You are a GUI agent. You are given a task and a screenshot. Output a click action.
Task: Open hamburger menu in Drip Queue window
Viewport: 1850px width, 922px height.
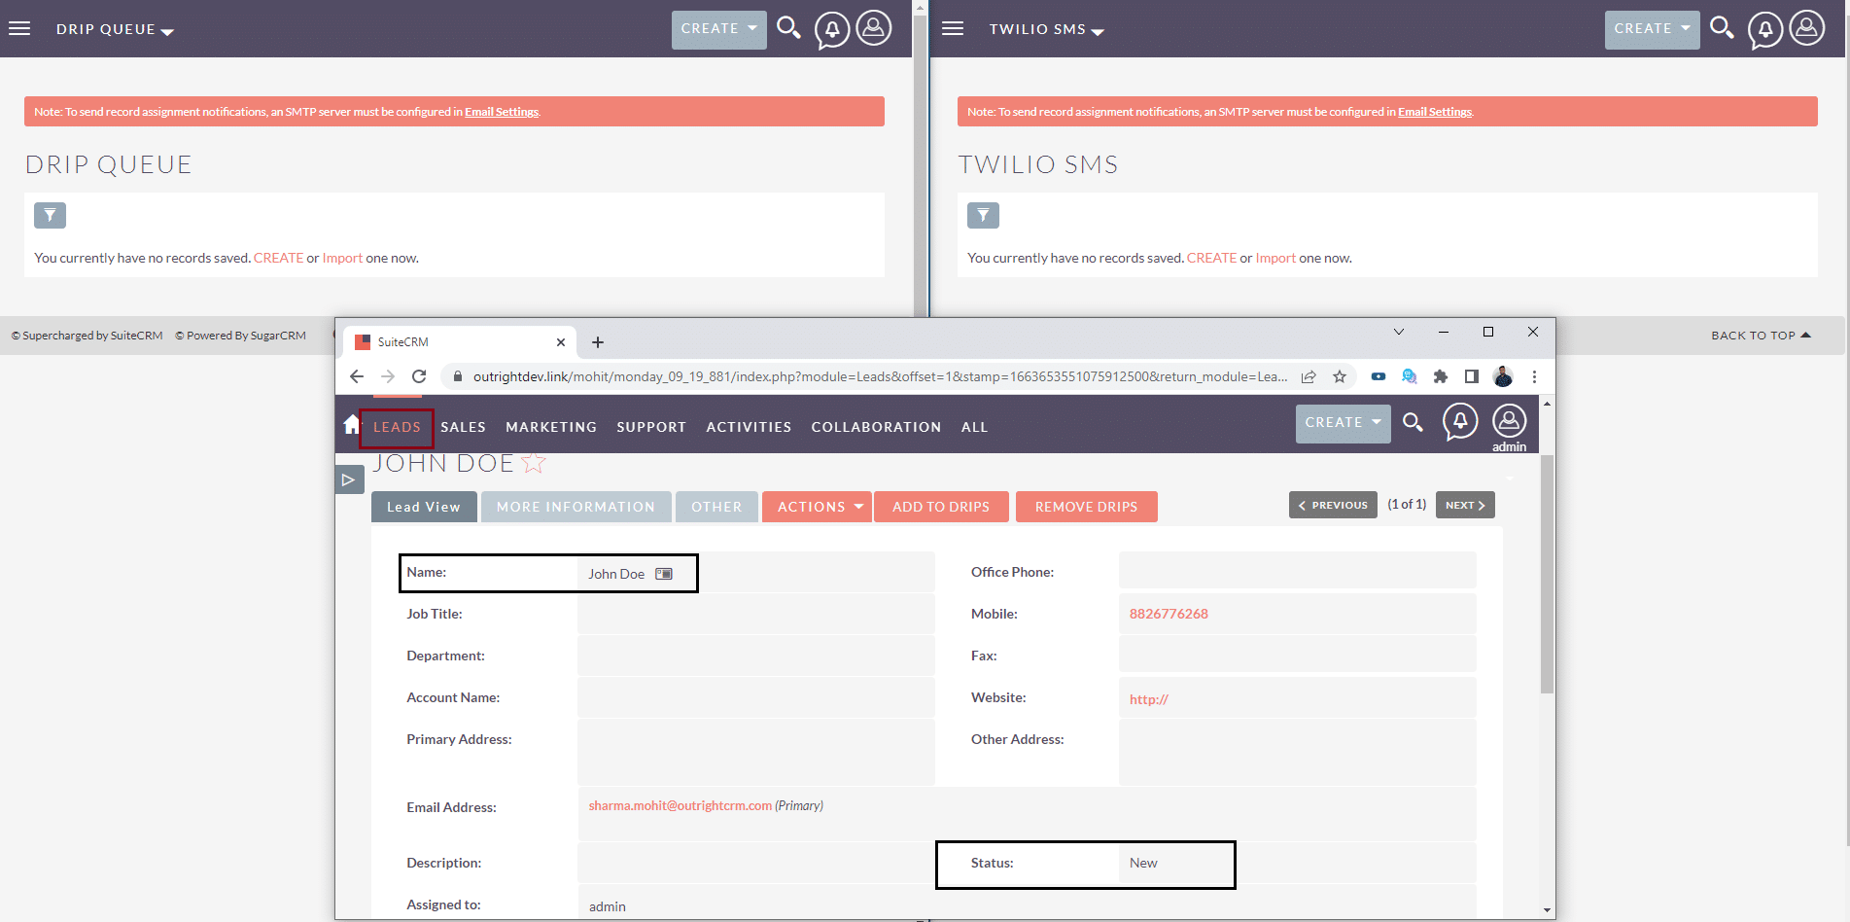pyautogui.click(x=19, y=28)
